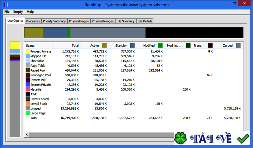Sort by the Total column header
The width and height of the screenshot is (253, 148).
[66, 45]
